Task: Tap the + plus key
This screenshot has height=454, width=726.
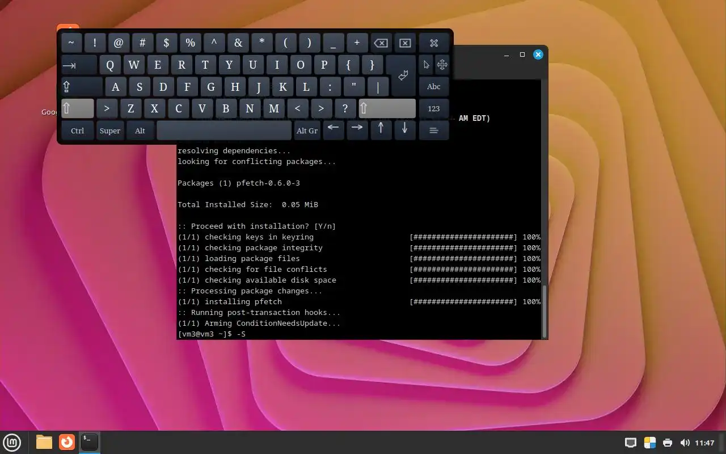Action: [x=357, y=43]
